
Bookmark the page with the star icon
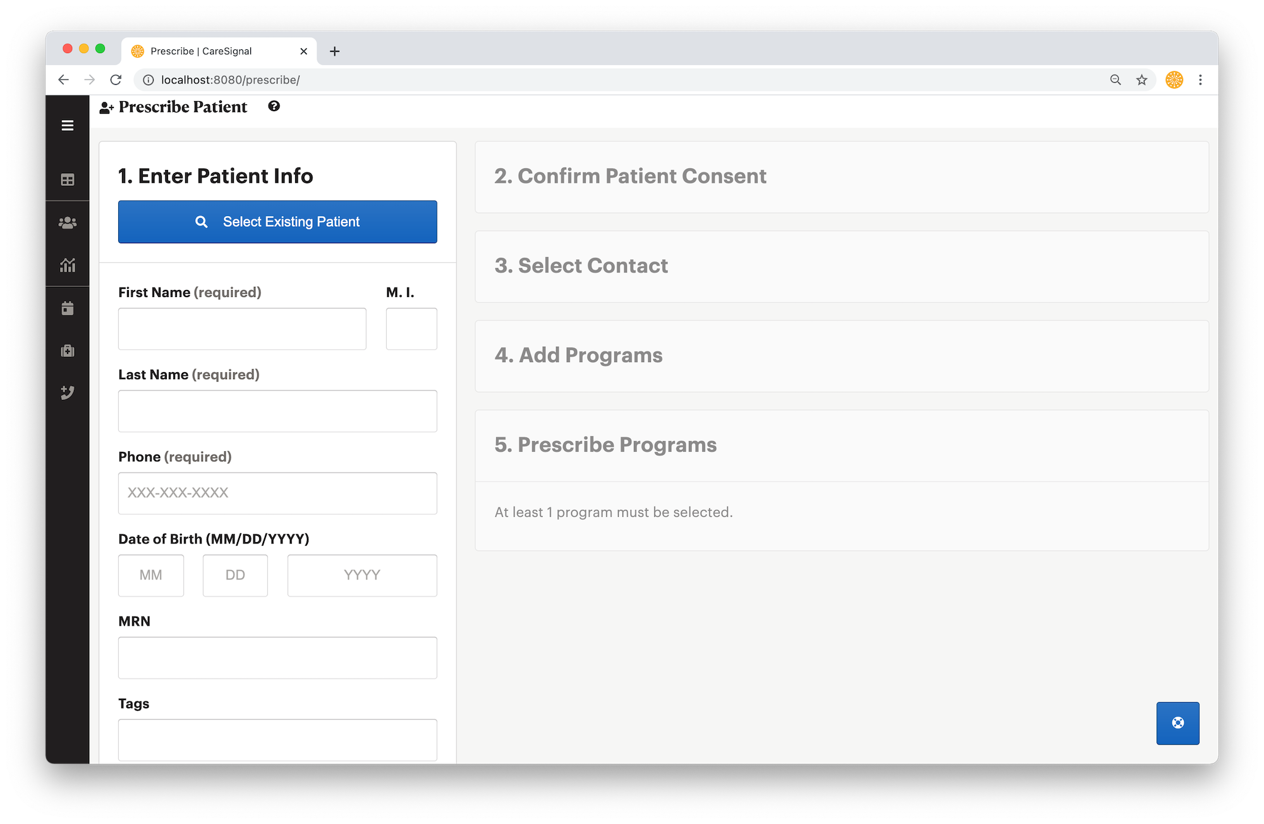tap(1141, 80)
